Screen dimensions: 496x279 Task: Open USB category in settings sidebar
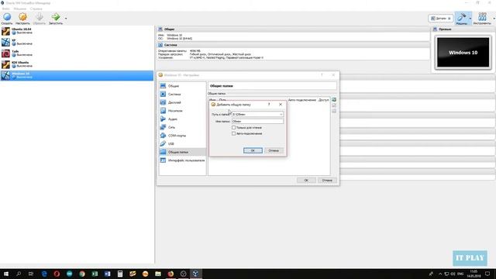[x=183, y=143]
